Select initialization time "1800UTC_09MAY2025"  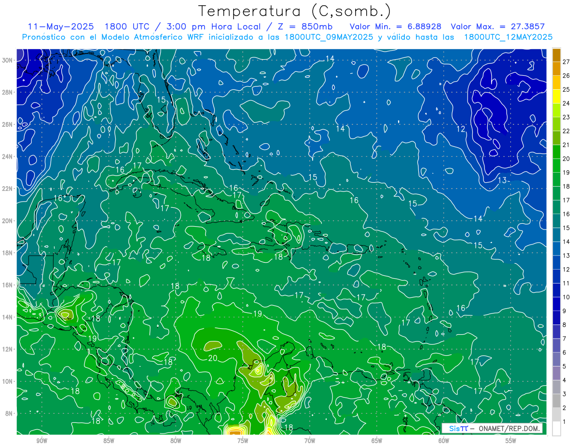pyautogui.click(x=329, y=37)
